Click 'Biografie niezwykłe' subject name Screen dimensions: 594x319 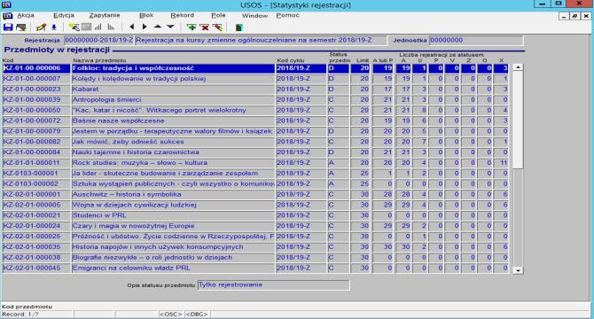point(173,257)
